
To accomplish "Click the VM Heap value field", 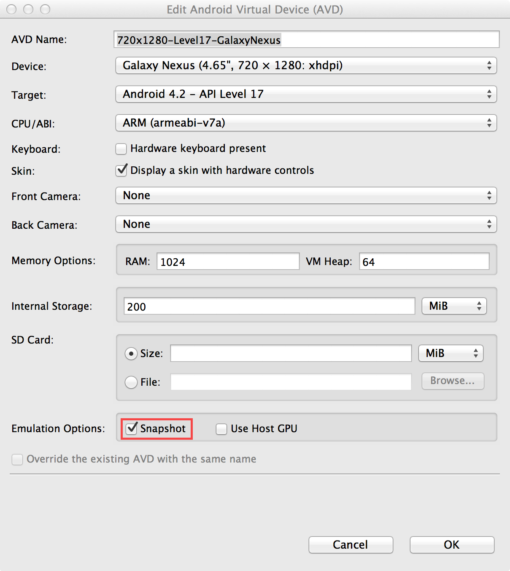I will (x=424, y=261).
